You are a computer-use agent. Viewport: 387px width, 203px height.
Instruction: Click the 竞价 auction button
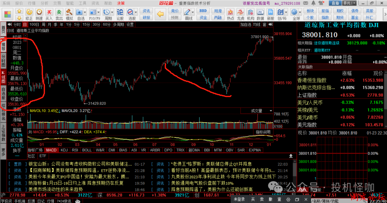175,11
